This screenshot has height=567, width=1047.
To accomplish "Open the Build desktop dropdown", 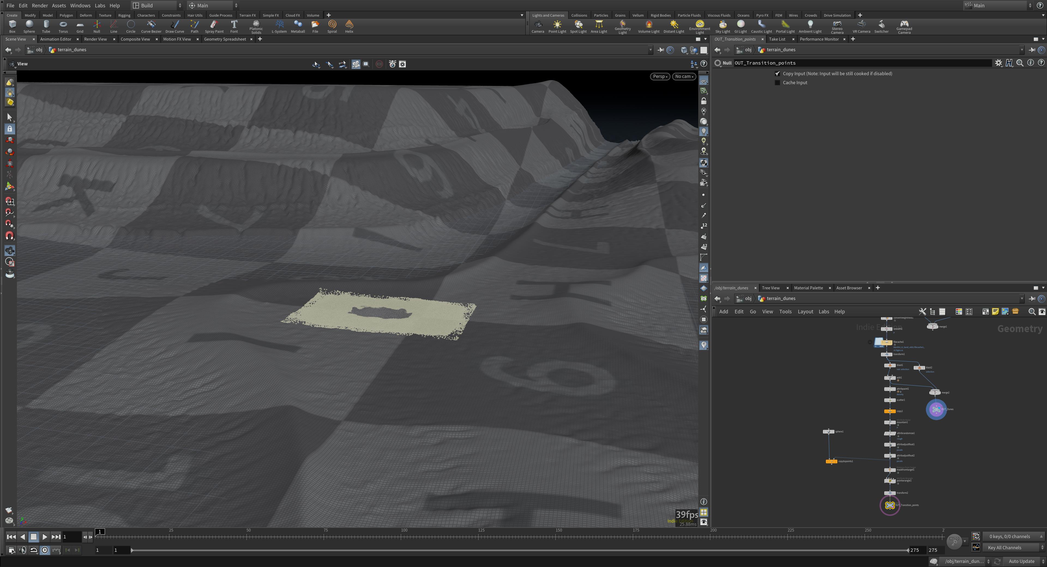I will click(x=157, y=5).
